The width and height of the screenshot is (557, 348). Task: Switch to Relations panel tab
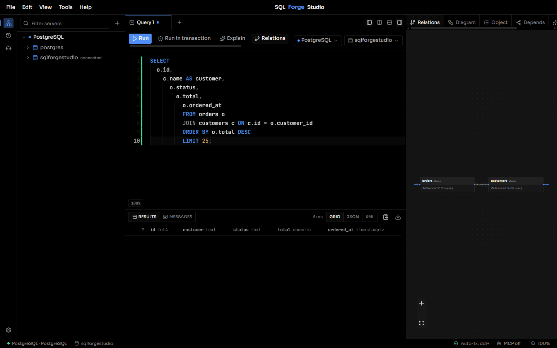(425, 22)
